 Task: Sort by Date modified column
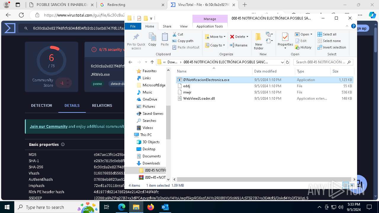tap(274, 71)
